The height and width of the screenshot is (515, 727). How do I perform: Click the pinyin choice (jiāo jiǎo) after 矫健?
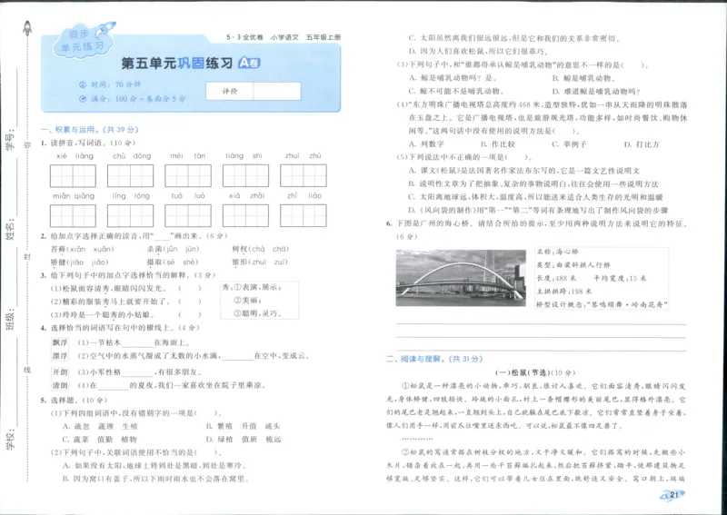(x=88, y=262)
